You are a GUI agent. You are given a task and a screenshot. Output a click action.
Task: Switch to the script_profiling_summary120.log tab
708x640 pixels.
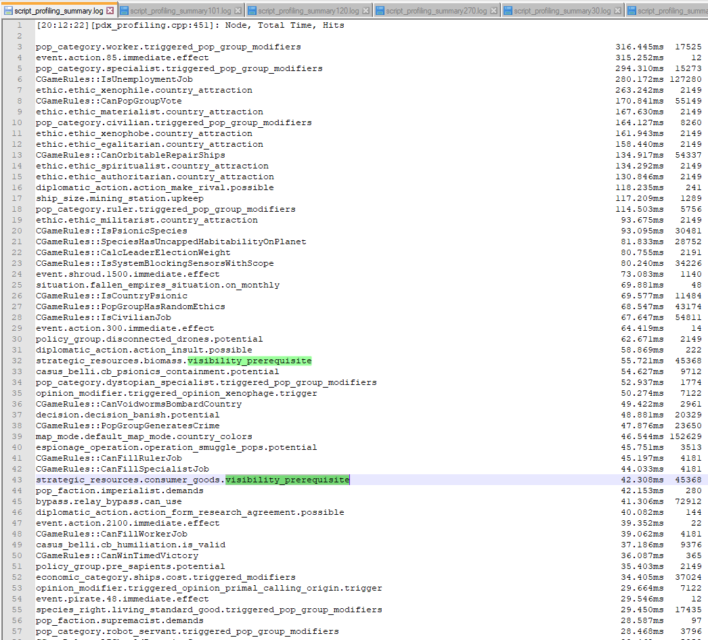(x=309, y=10)
